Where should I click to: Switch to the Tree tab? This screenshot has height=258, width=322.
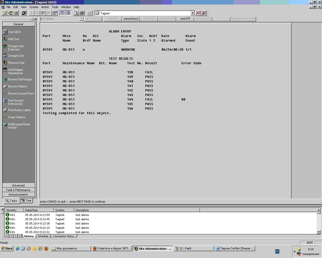26,201
